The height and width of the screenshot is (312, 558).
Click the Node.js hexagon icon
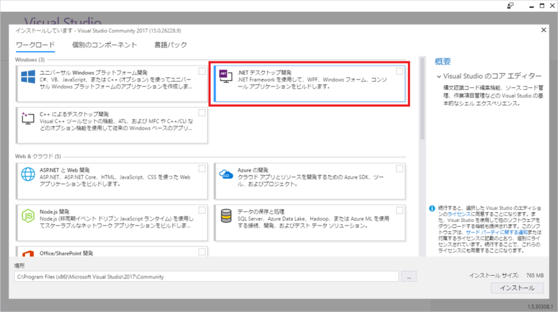pyautogui.click(x=28, y=216)
